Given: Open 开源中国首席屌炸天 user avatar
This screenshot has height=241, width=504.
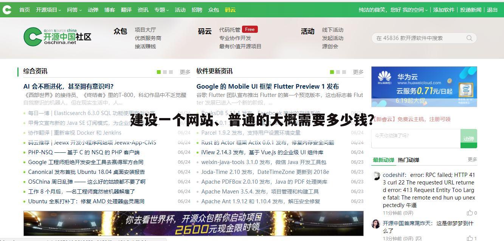Looking at the screenshot, I should (376, 224).
